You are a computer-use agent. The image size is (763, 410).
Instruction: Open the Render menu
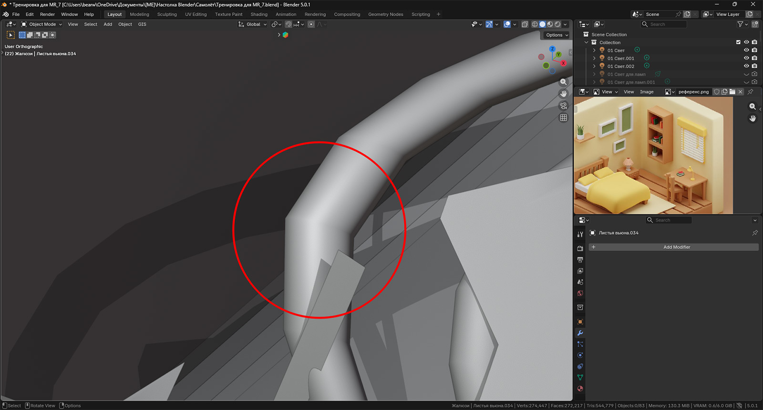pyautogui.click(x=47, y=14)
